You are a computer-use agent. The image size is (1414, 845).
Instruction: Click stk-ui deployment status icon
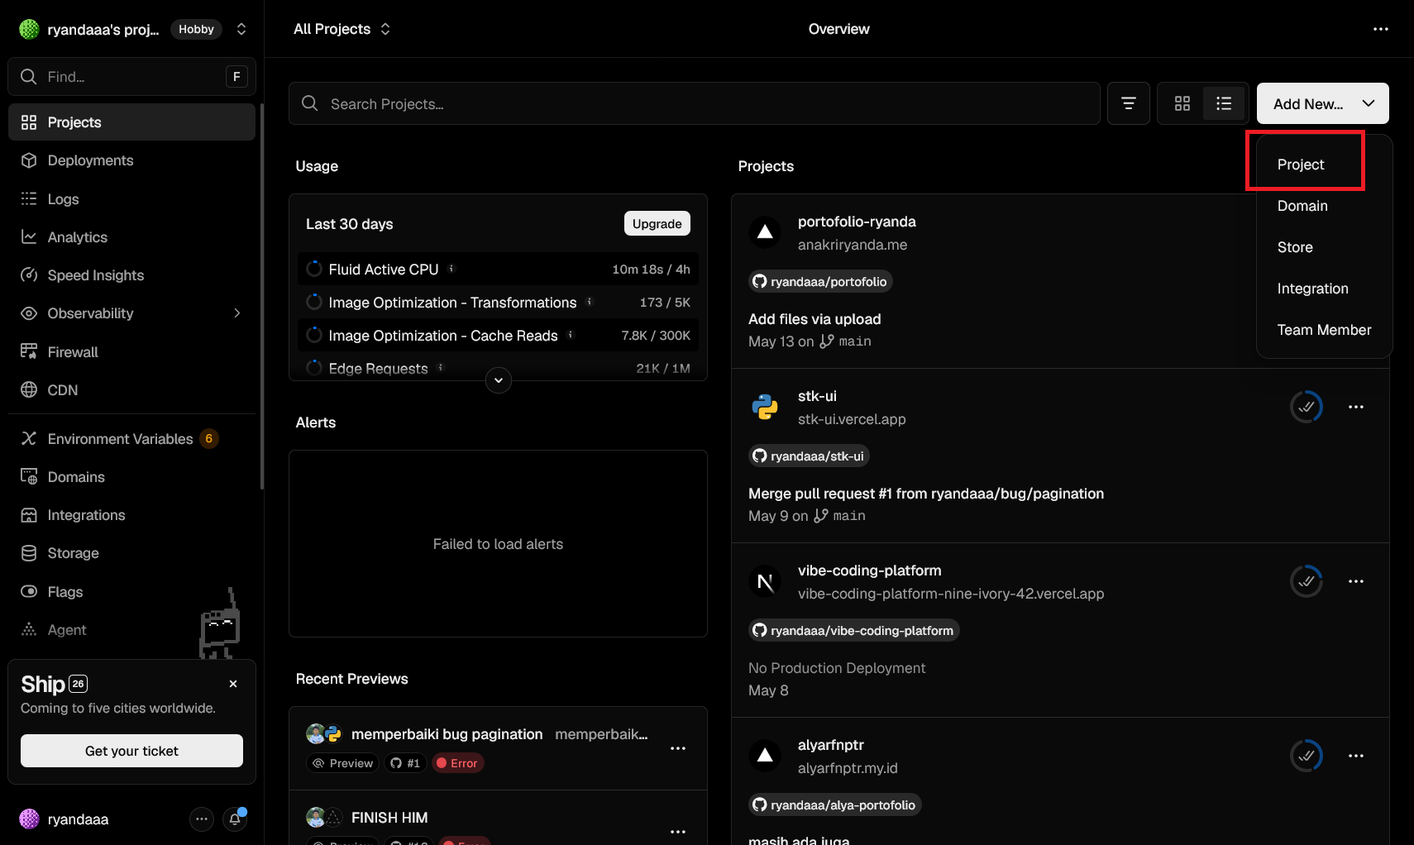[x=1307, y=407]
